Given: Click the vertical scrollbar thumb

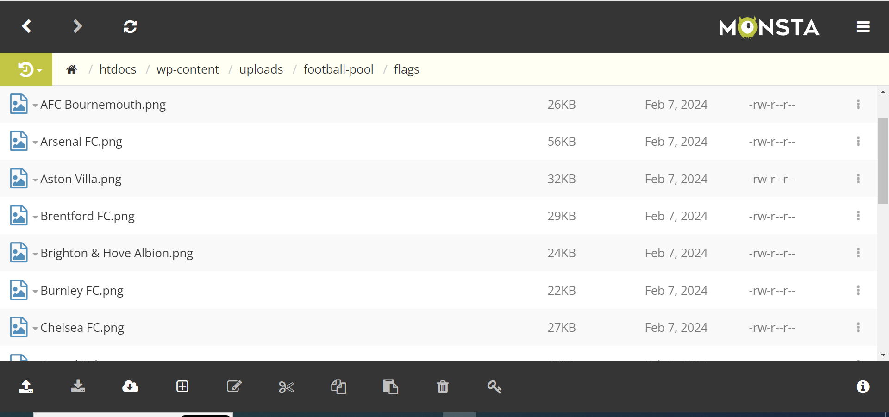Looking at the screenshot, I should [x=883, y=161].
